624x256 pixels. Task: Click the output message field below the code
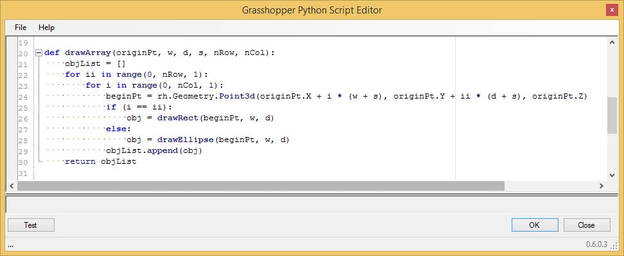coord(312,205)
